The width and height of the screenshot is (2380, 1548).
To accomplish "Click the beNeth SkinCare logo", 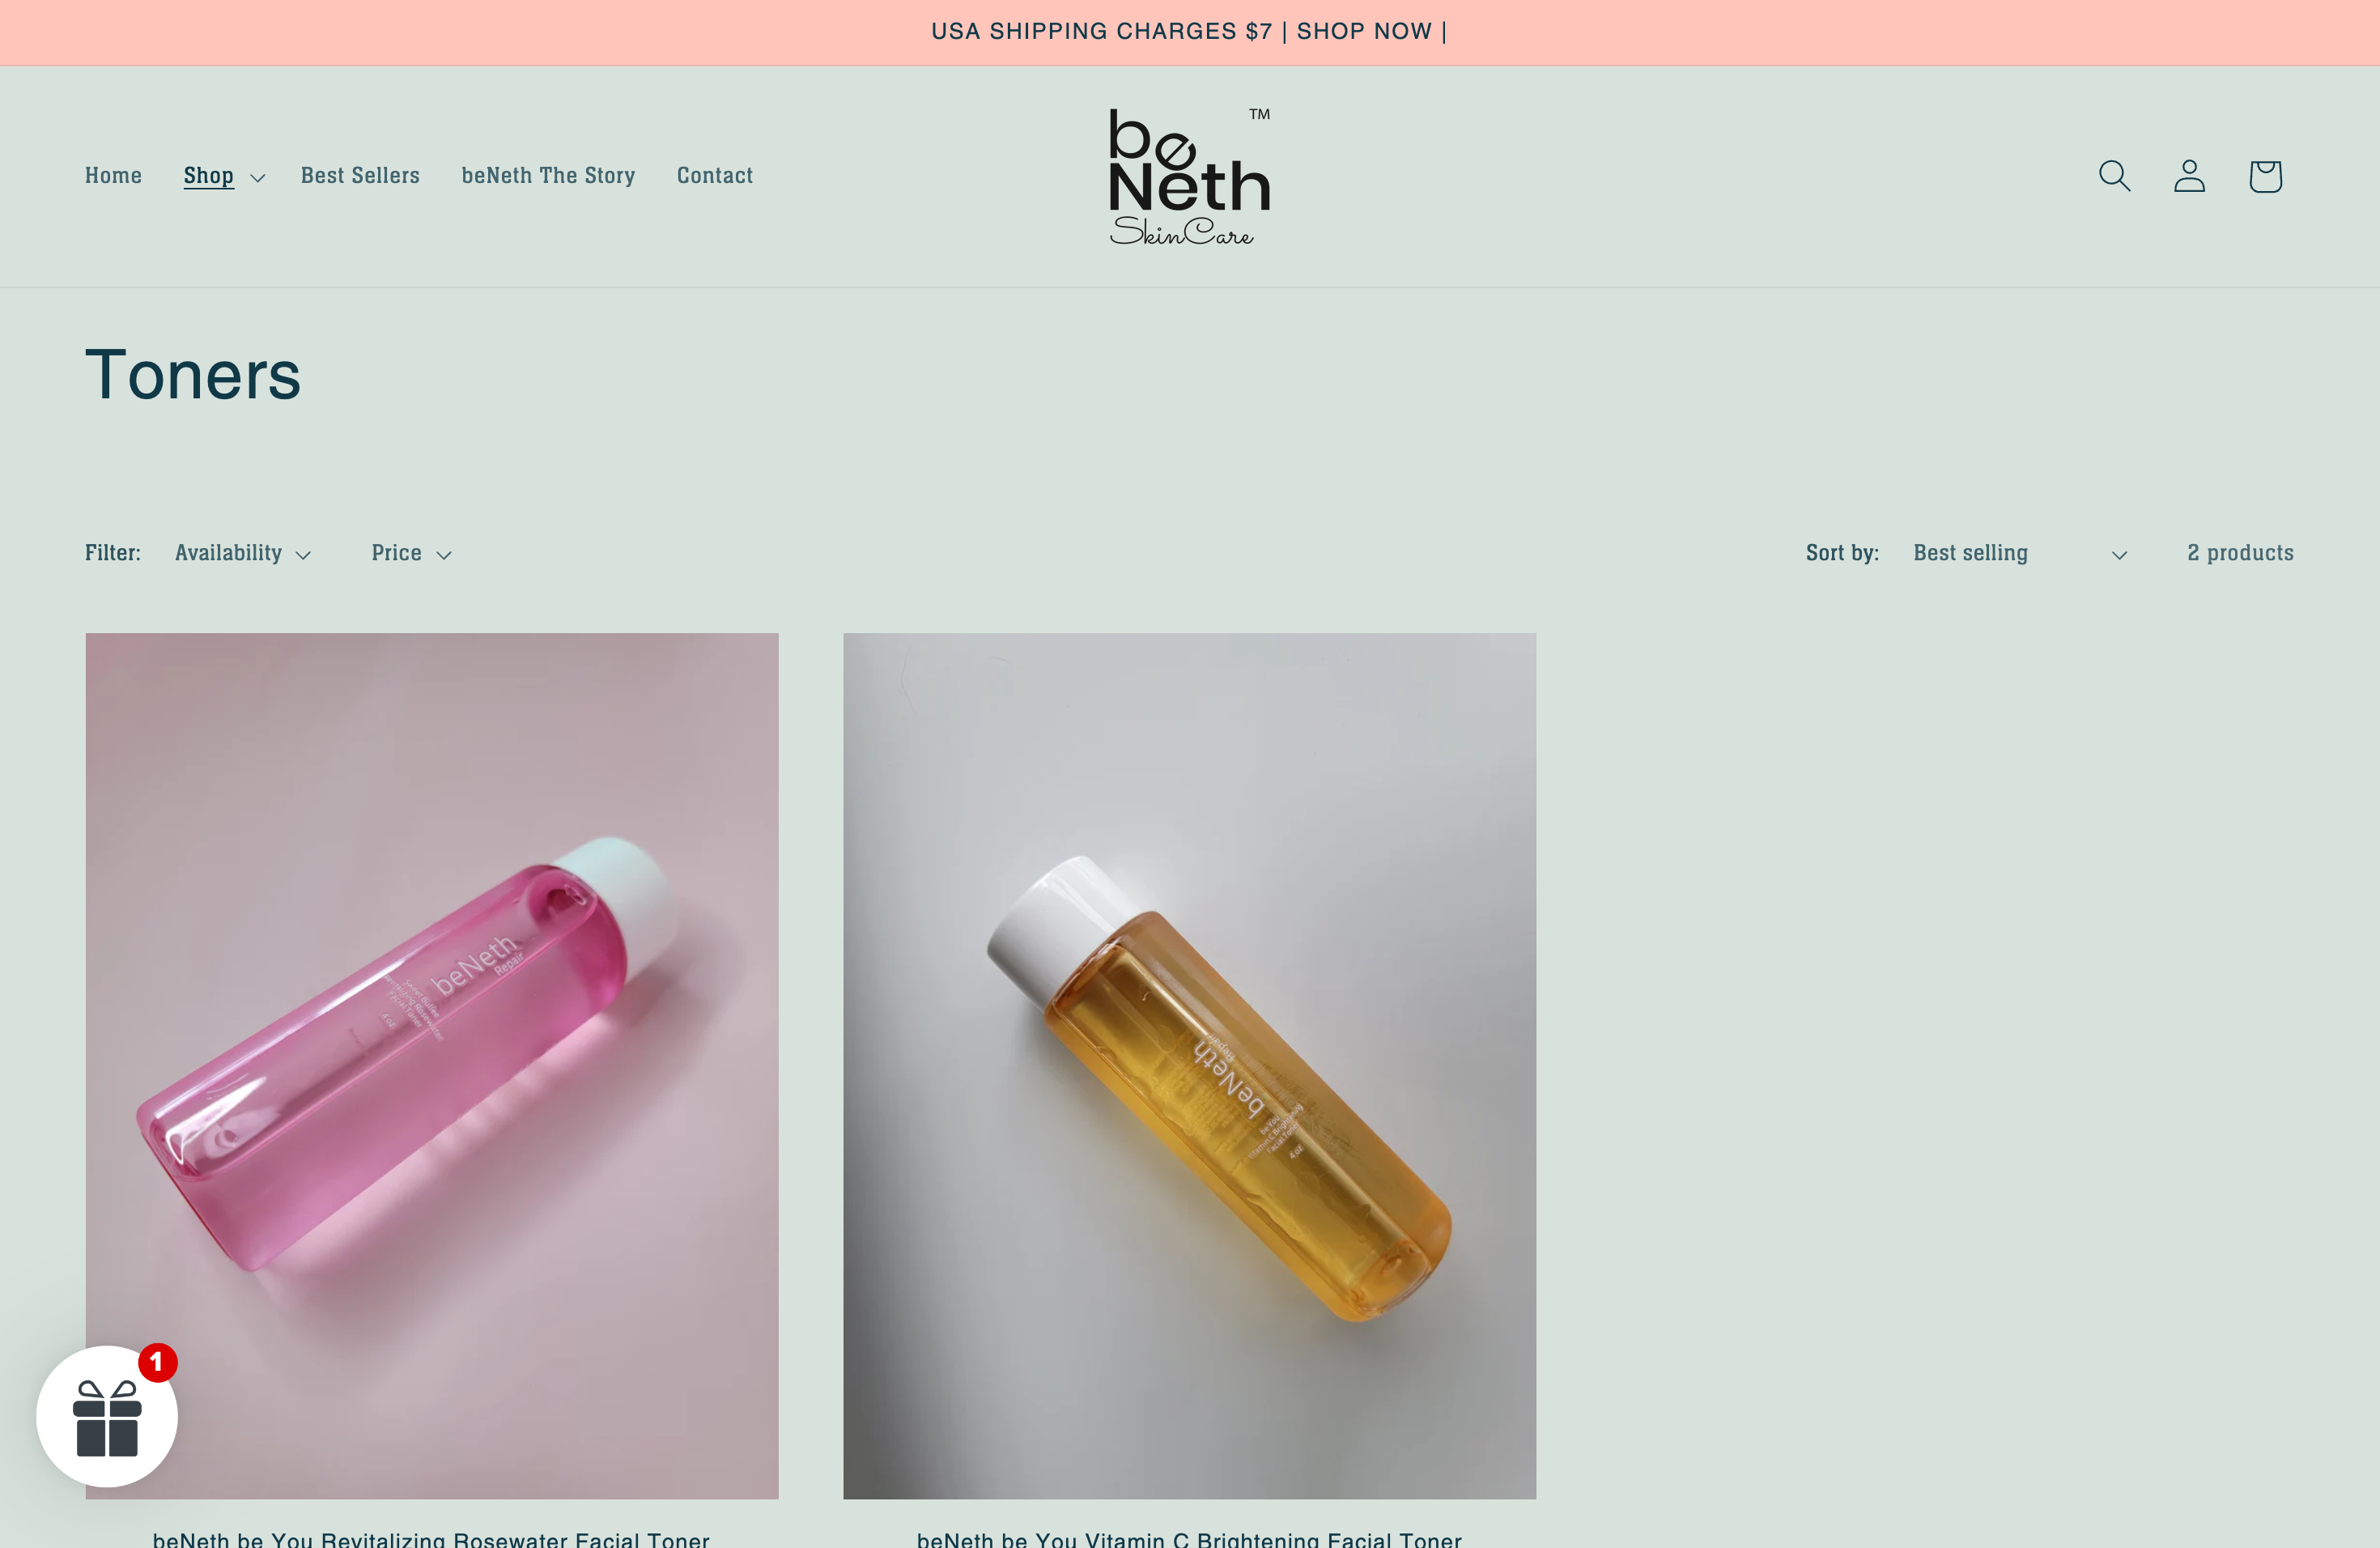I will 1189,176.
